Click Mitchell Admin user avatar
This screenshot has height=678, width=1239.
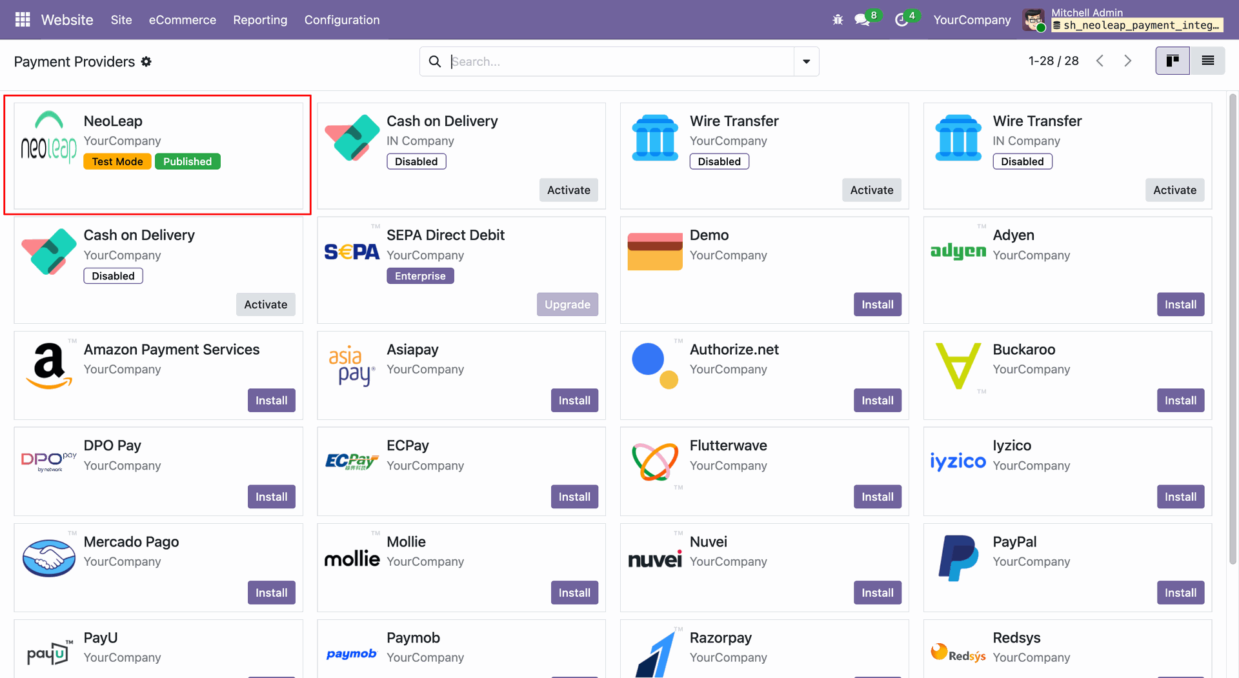(x=1034, y=20)
